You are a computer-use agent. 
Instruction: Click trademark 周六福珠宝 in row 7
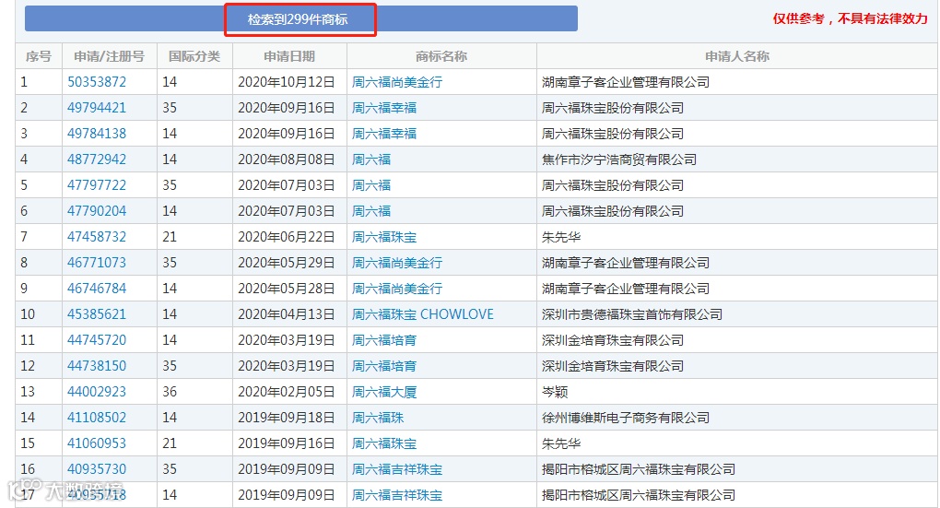point(384,236)
